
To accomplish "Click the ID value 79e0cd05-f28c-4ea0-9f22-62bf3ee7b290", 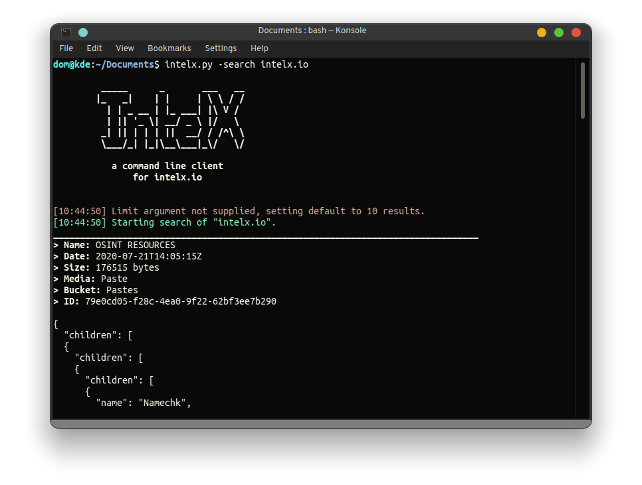I will pyautogui.click(x=181, y=301).
